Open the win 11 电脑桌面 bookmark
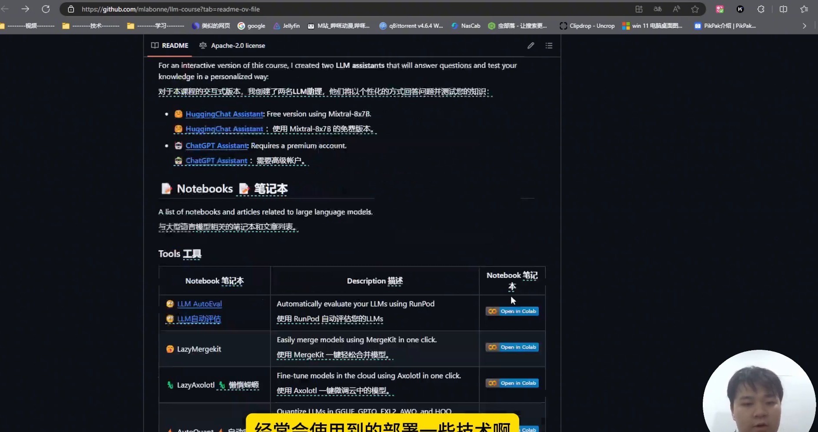Screen dimensions: 818x432 tap(652, 26)
